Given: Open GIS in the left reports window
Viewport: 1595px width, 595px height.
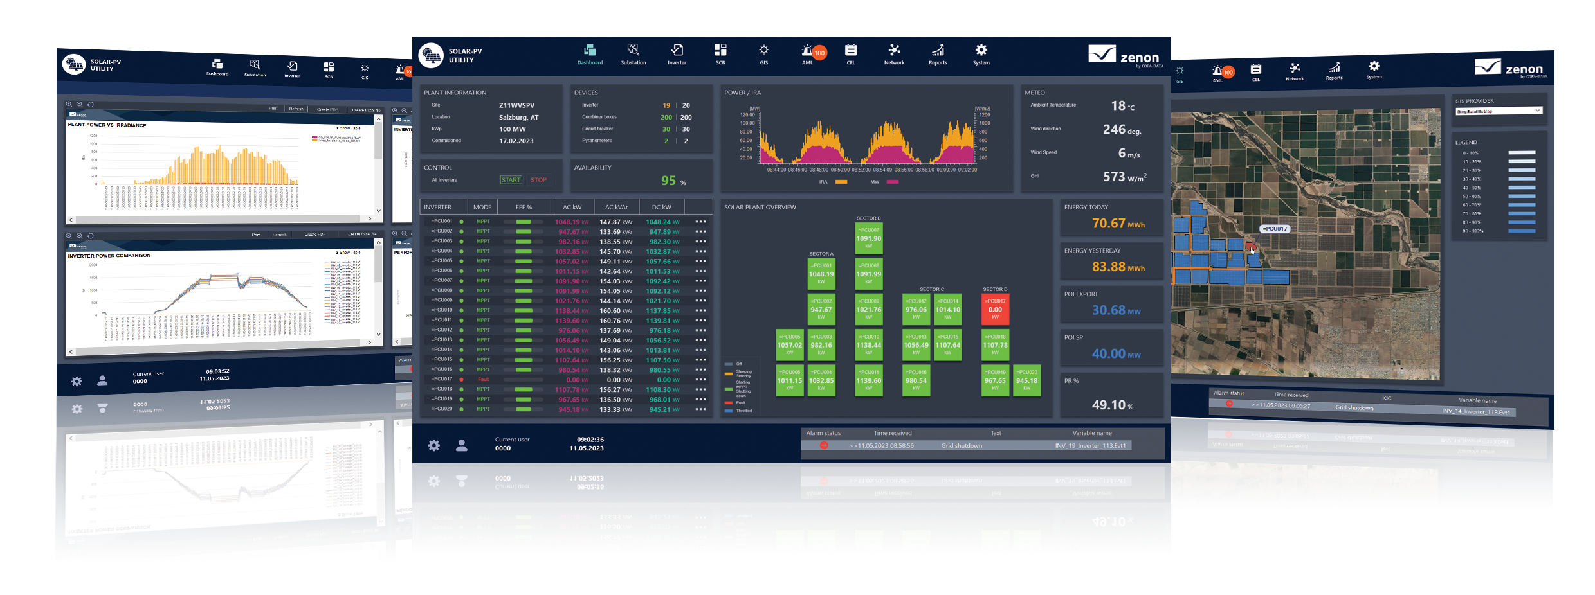Looking at the screenshot, I should (x=365, y=71).
